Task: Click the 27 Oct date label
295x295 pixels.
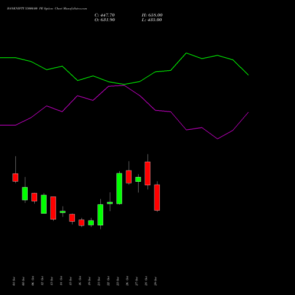Action: pos(136,281)
